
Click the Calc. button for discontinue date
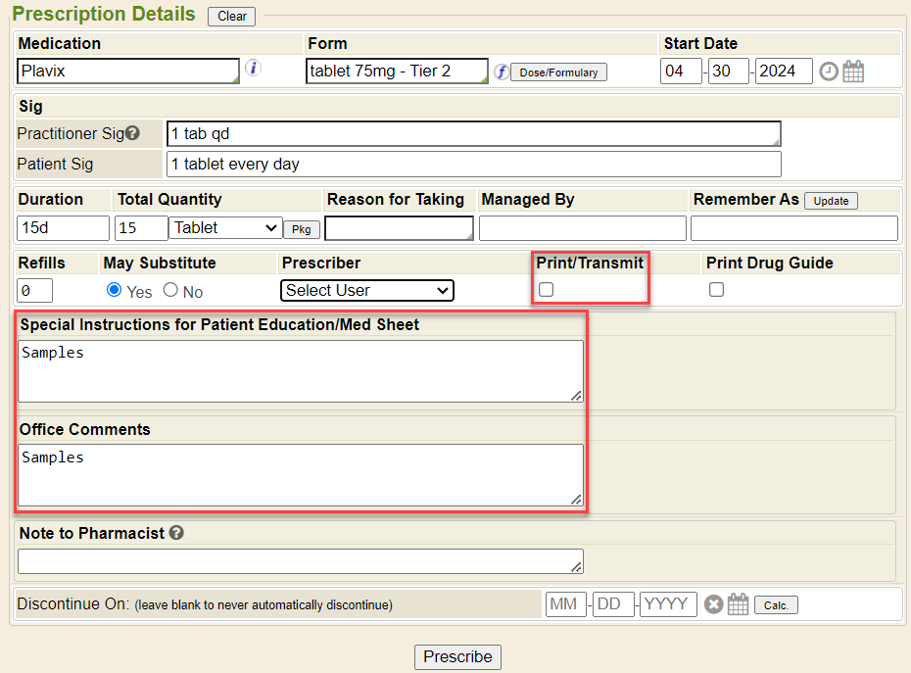776,605
